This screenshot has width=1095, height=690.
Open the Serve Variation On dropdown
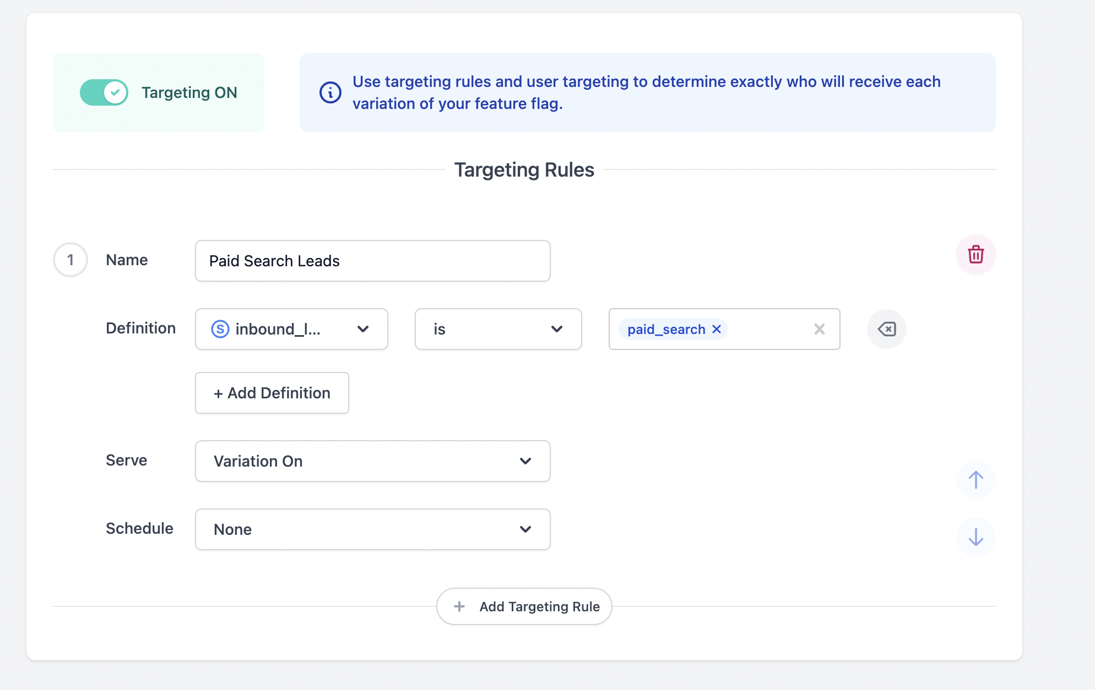pos(372,461)
